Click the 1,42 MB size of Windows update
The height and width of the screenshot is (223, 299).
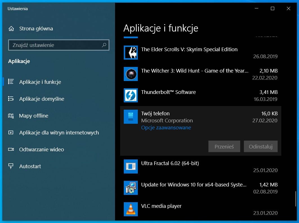point(269,184)
